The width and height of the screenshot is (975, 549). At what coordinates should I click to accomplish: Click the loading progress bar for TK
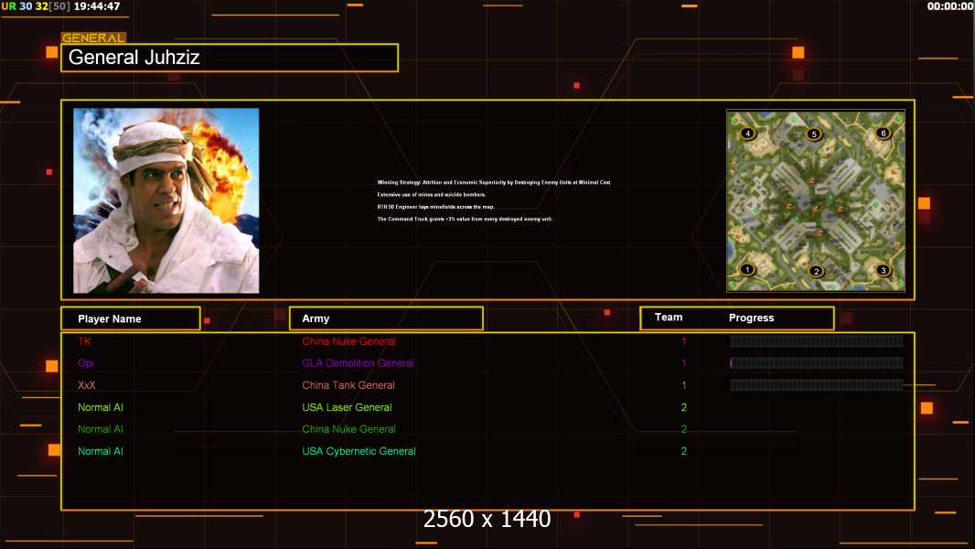point(816,341)
